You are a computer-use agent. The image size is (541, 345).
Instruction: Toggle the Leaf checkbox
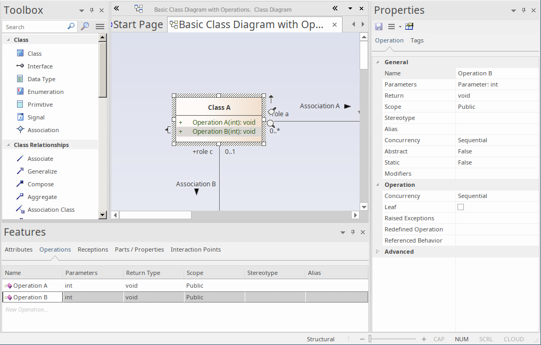click(461, 207)
